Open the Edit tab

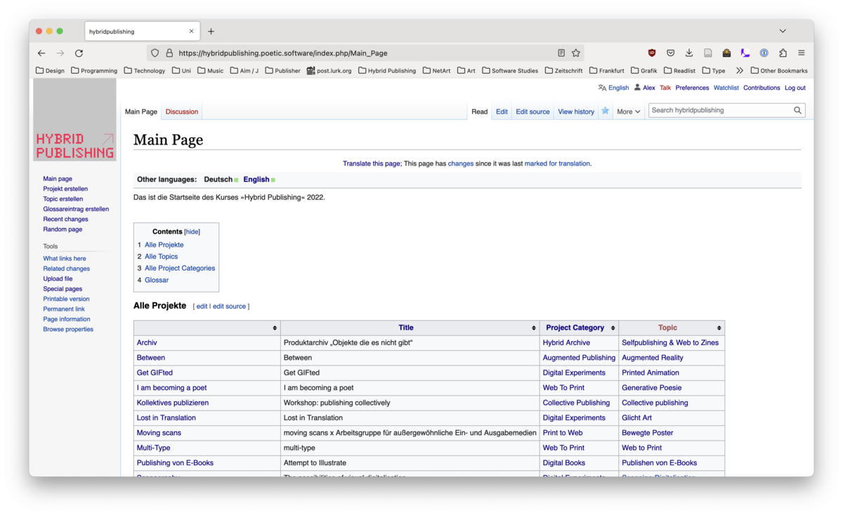[502, 112]
